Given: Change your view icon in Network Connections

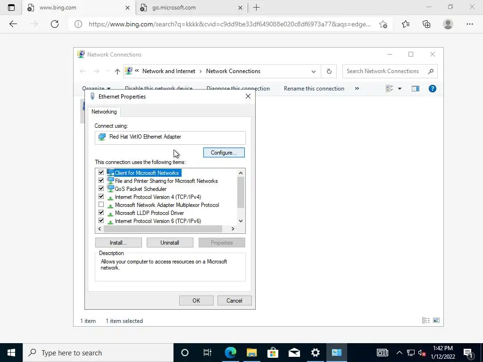Looking at the screenshot, I should (389, 89).
